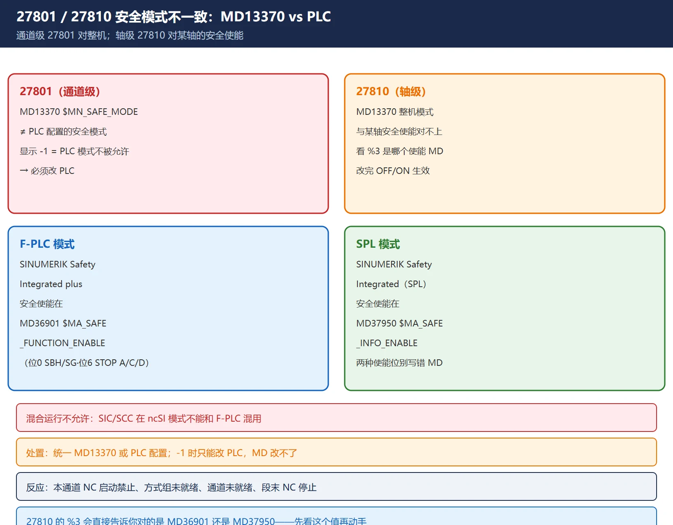Viewport: 673px width, 525px height.
Task: Click 'Integrated（SPL）' text
Action: (392, 284)
